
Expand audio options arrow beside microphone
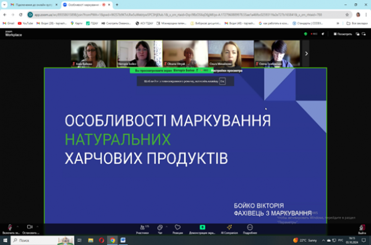(18, 226)
